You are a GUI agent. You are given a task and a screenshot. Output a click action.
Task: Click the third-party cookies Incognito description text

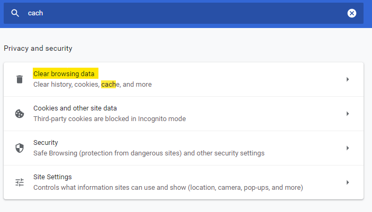110,119
